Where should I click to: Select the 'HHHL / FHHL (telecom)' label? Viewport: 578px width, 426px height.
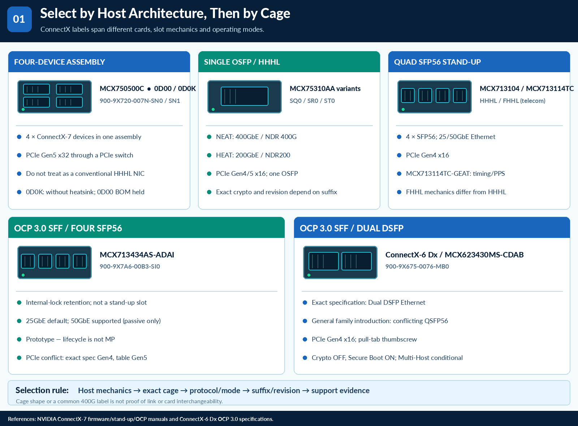pos(513,101)
